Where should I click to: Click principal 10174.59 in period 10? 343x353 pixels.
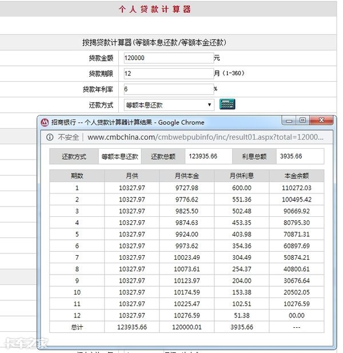(187, 292)
